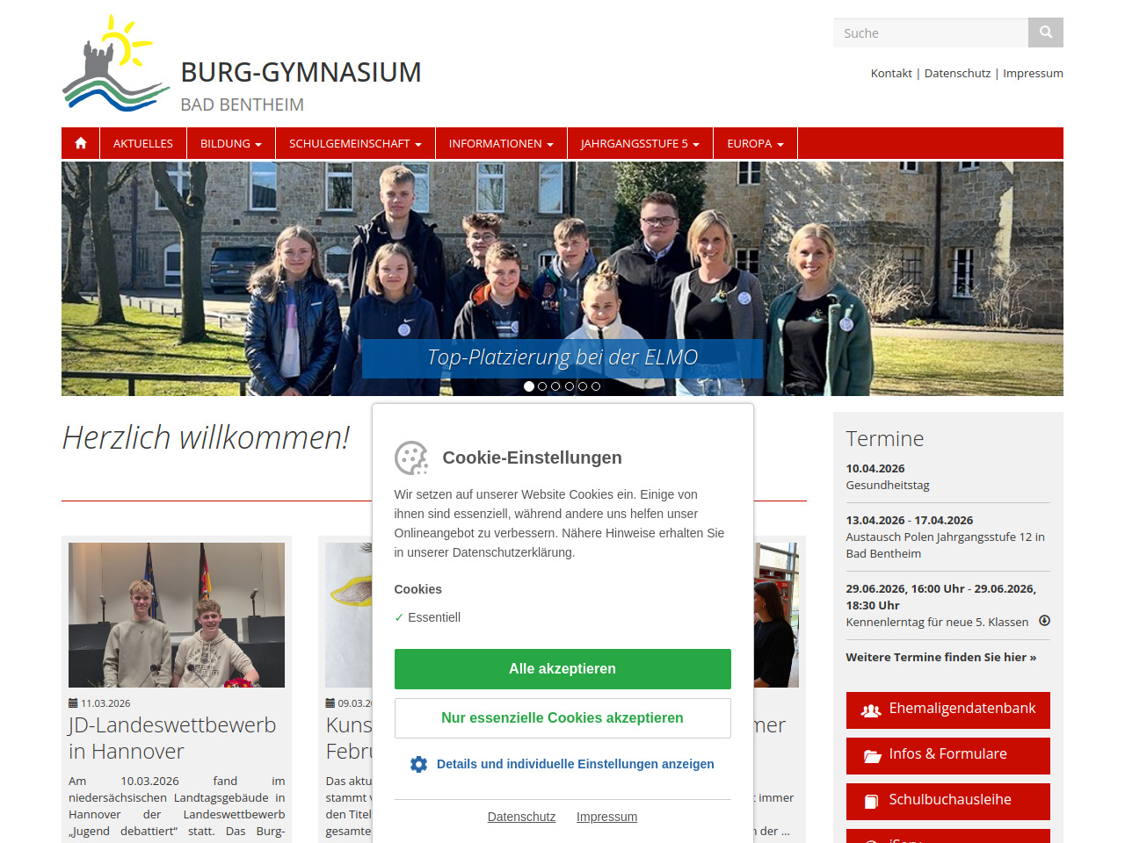Click the download icon beside Kennenlerntag
Viewport: 1125px width, 843px height.
pos(1044,621)
